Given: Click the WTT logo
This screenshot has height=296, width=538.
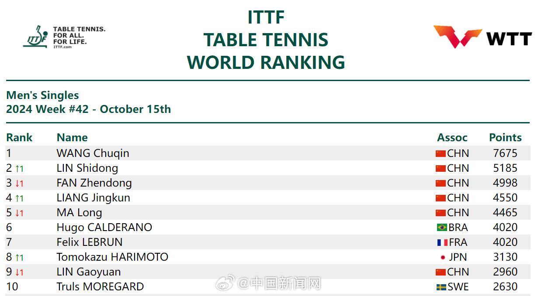Looking at the screenshot, I should 482,37.
